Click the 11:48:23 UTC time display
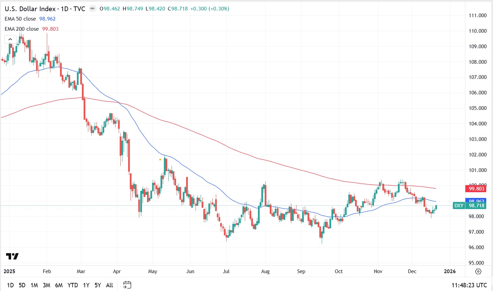The width and height of the screenshot is (493, 291). pyautogui.click(x=469, y=285)
